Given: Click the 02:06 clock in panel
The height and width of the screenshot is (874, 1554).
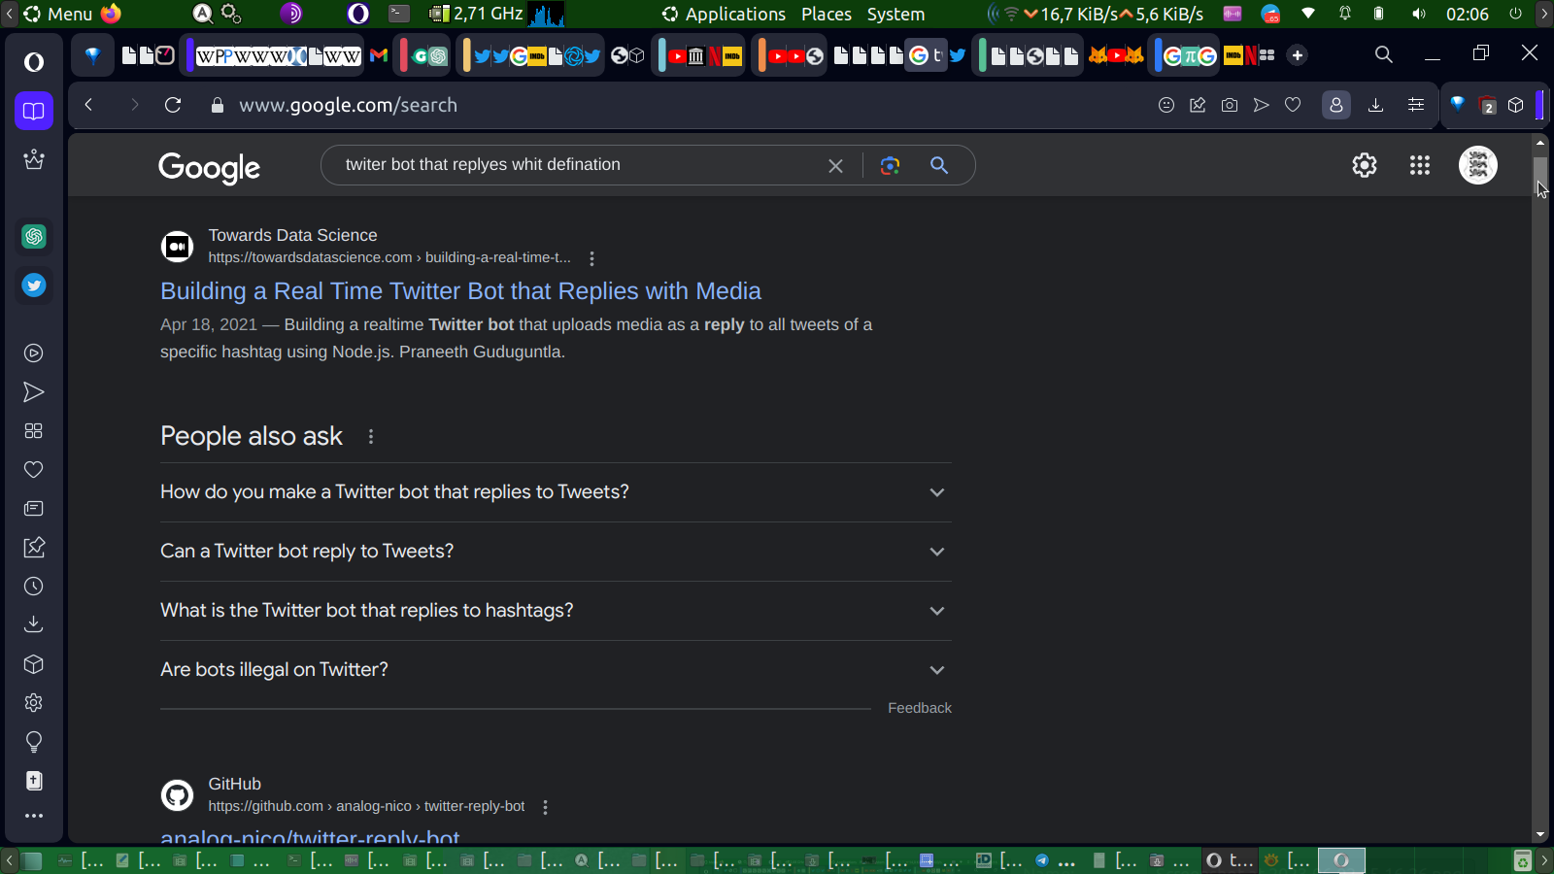Looking at the screenshot, I should click(1467, 14).
